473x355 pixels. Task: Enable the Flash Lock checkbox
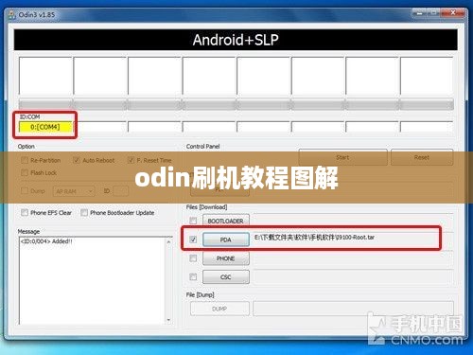[25, 172]
